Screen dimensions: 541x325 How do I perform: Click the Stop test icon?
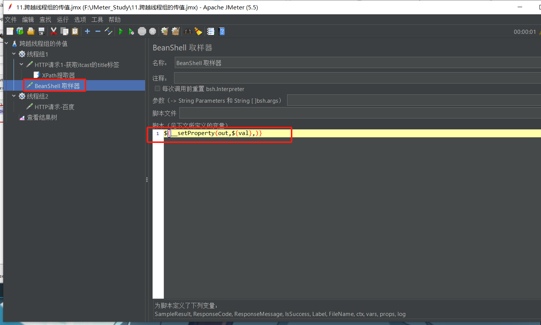[142, 31]
